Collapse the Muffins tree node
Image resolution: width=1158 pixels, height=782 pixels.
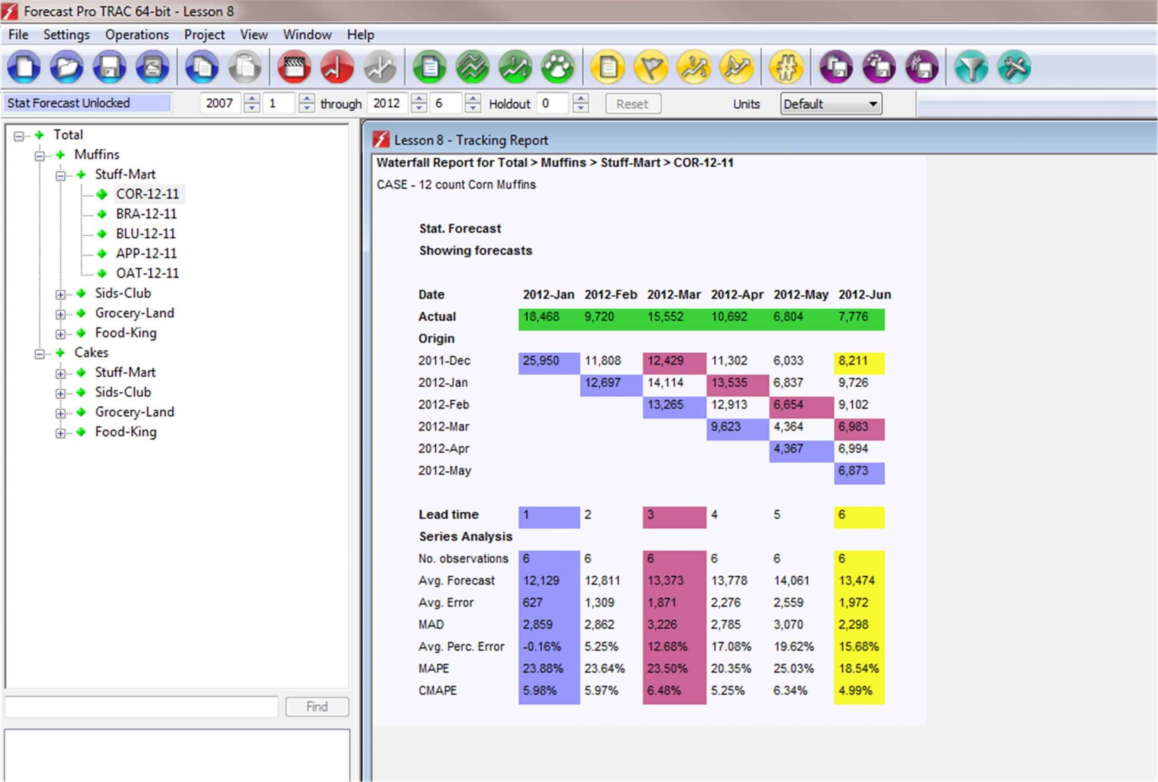[x=39, y=156]
